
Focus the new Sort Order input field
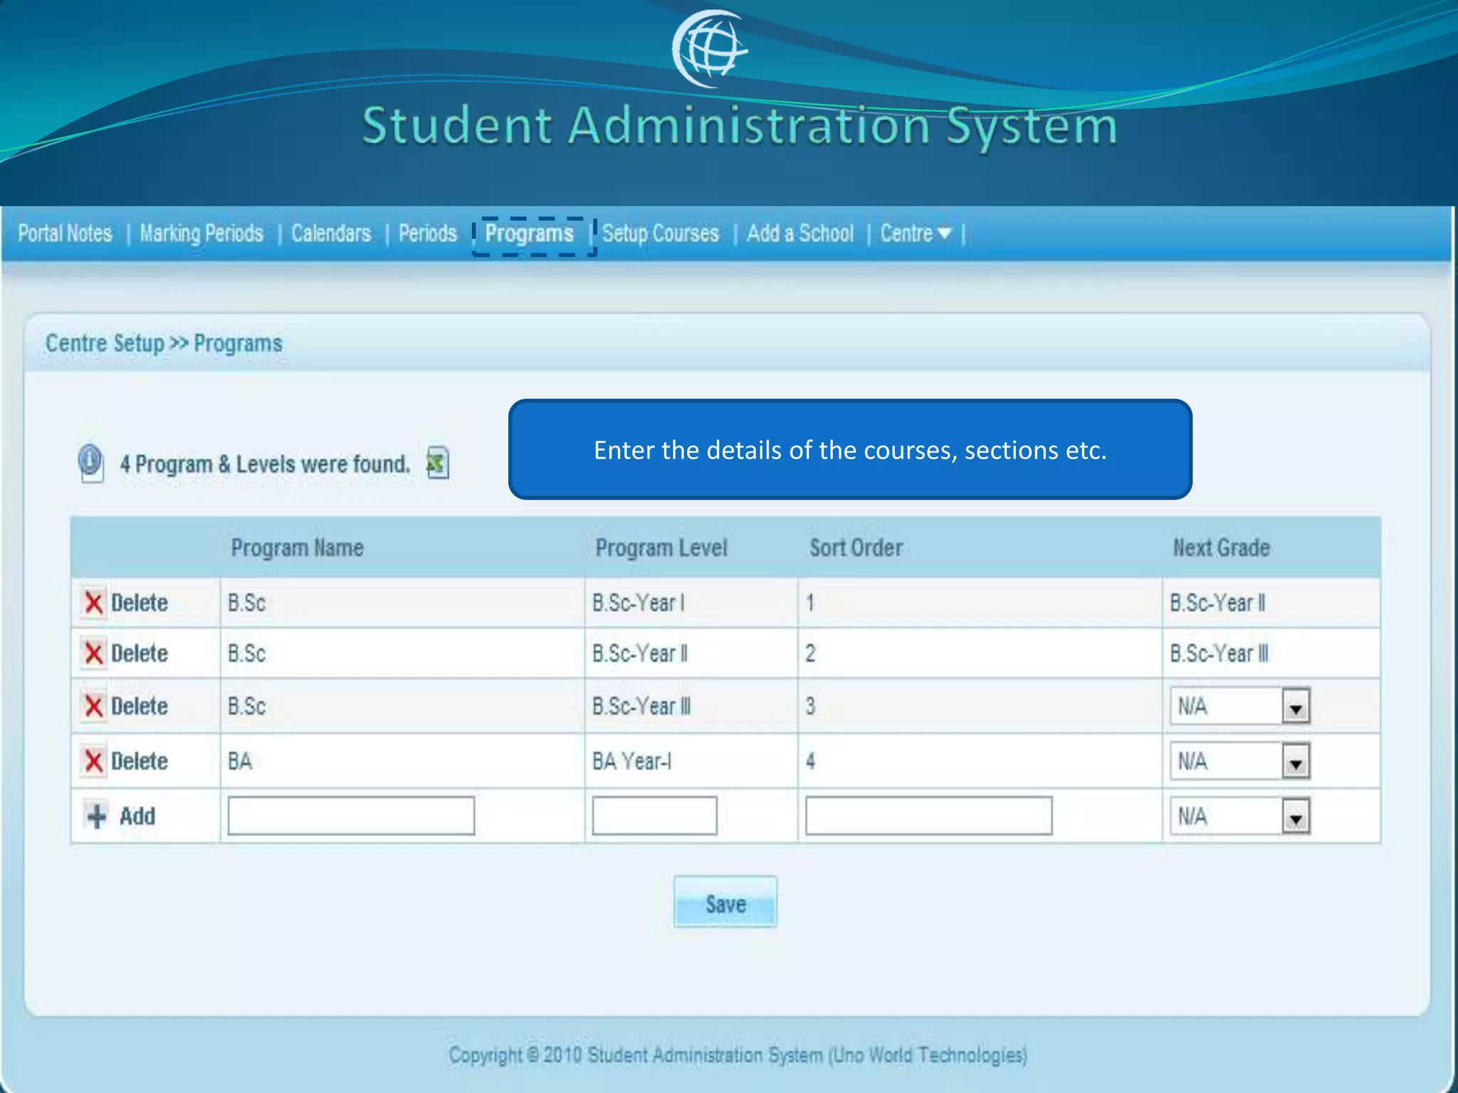tap(928, 815)
